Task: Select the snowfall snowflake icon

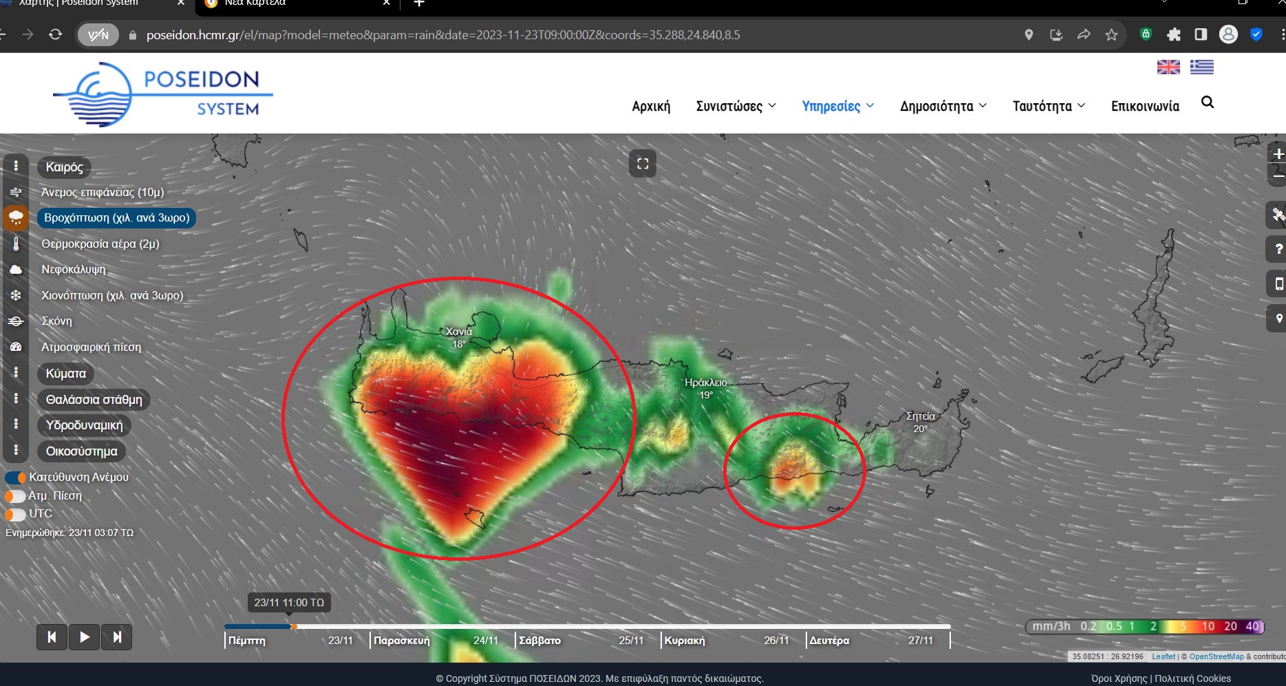Action: coord(16,295)
